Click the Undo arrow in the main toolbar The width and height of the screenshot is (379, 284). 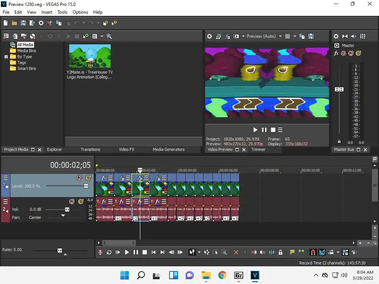77,23
